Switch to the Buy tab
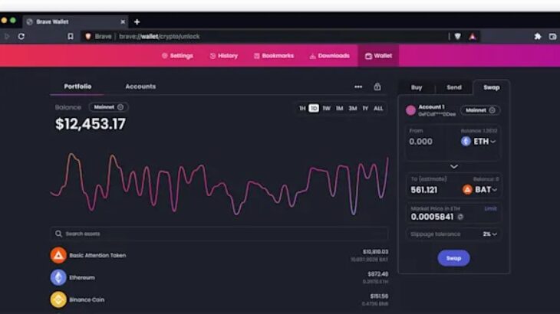Viewport: 560px width, 314px height. [417, 87]
